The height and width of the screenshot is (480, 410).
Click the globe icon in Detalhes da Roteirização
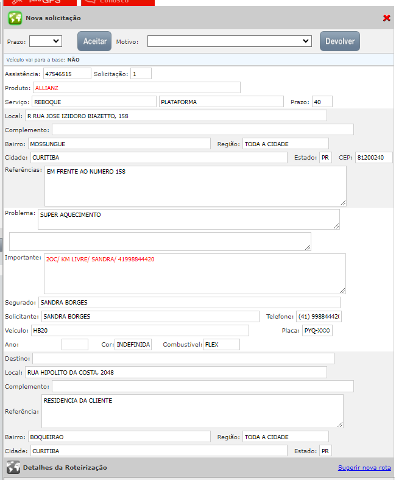13,468
